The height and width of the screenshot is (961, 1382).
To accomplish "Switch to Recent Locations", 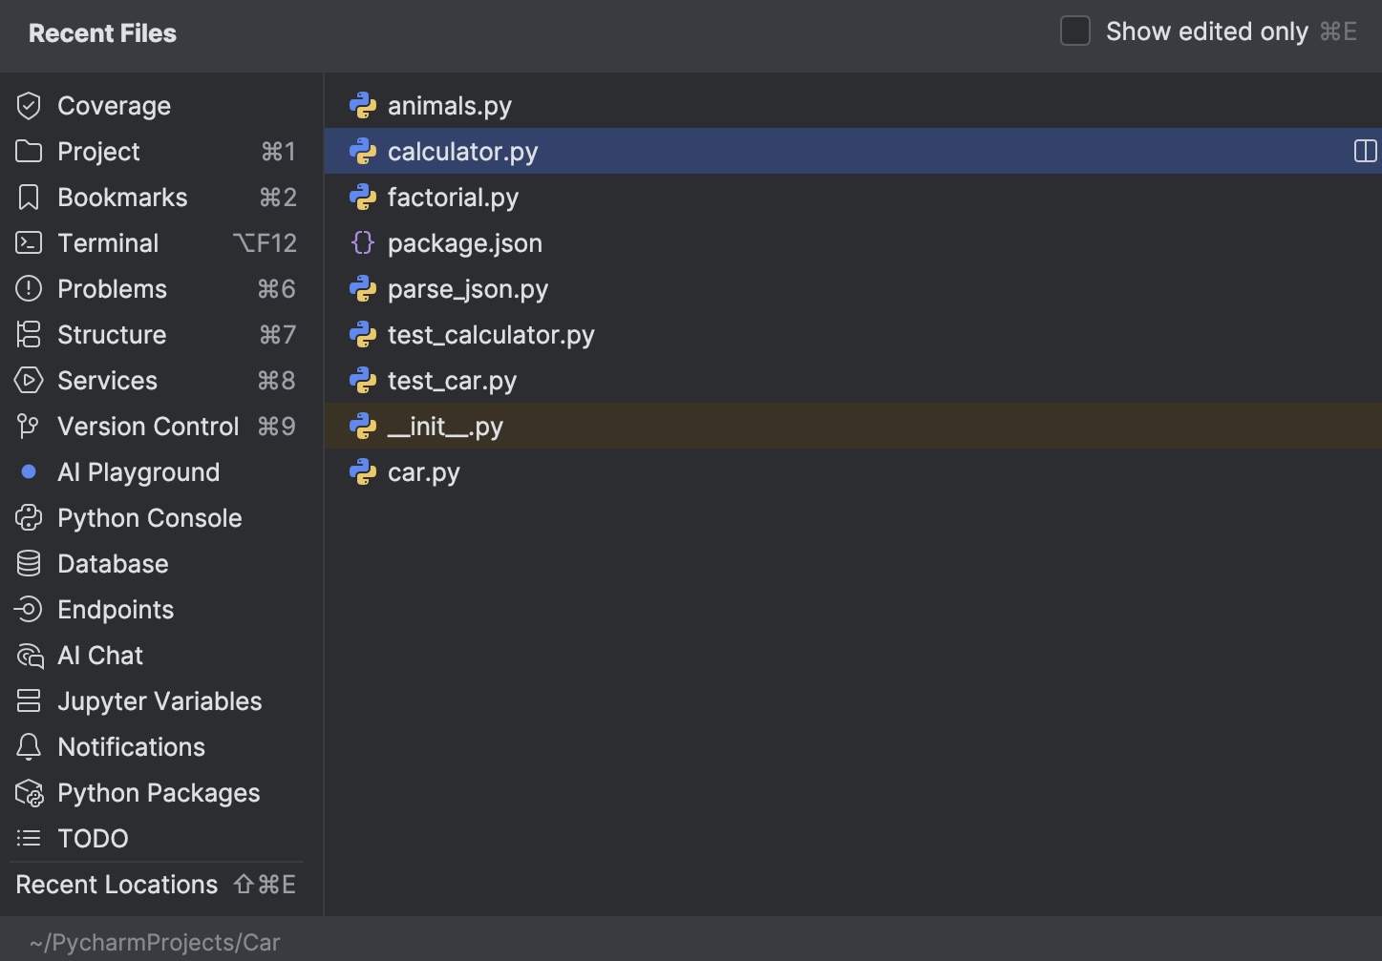I will 116,884.
